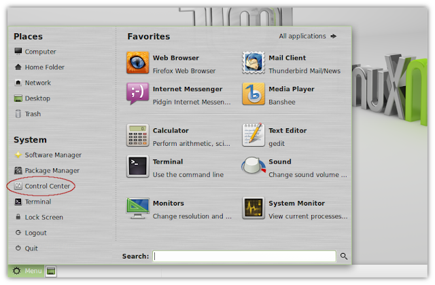The height and width of the screenshot is (285, 435).
Task: Select Home Folder in Places
Action: (x=44, y=67)
